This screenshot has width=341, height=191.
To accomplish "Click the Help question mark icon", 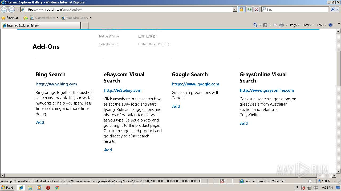I will click(331, 25).
